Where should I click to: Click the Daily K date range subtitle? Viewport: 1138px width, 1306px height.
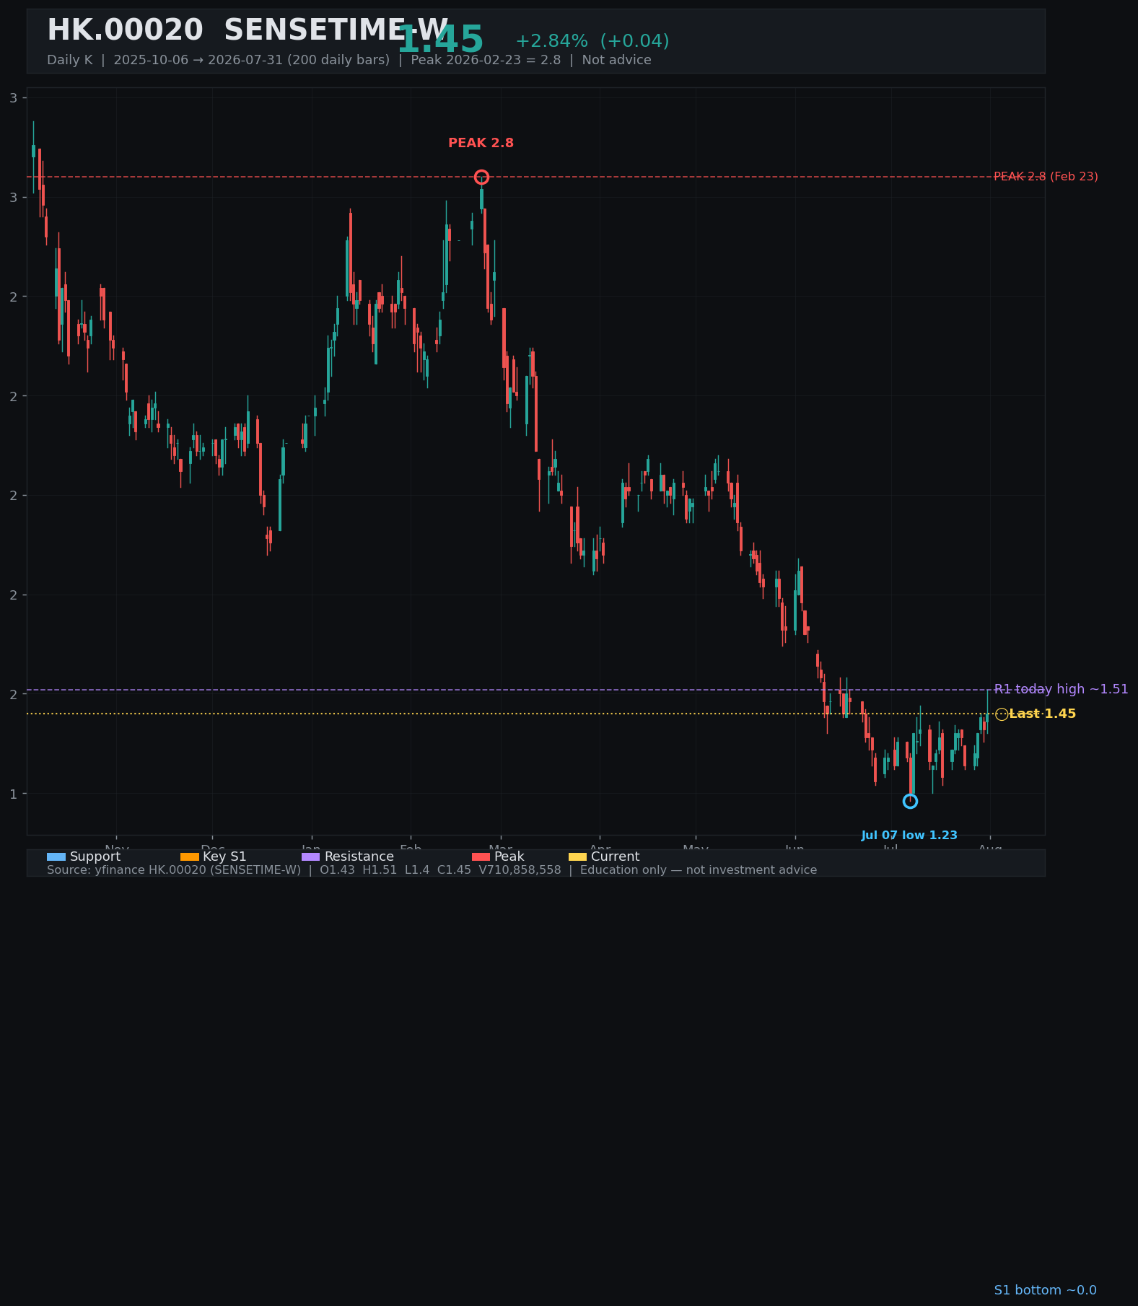pos(349,60)
